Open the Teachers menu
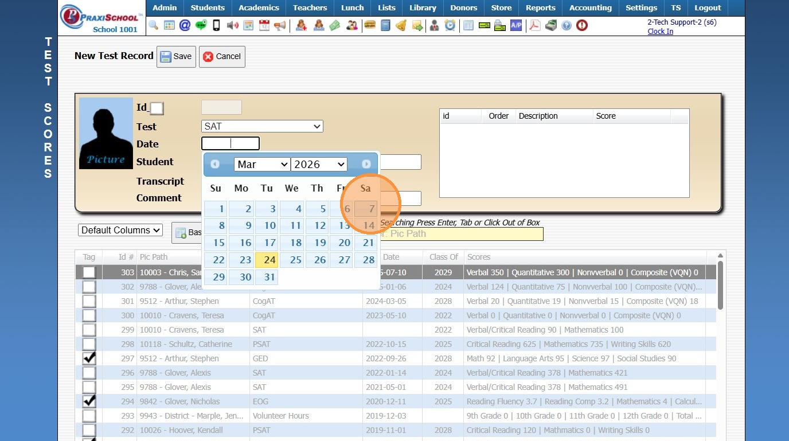Image resolution: width=789 pixels, height=441 pixels. coord(310,8)
